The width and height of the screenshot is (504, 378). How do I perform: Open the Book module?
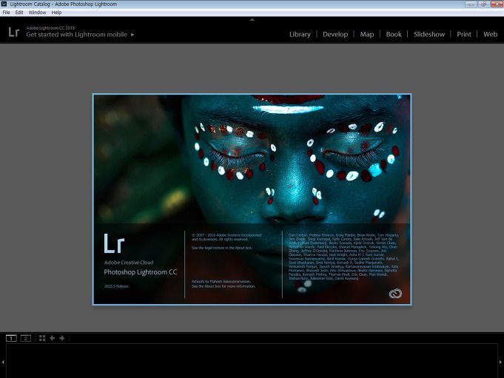[394, 34]
